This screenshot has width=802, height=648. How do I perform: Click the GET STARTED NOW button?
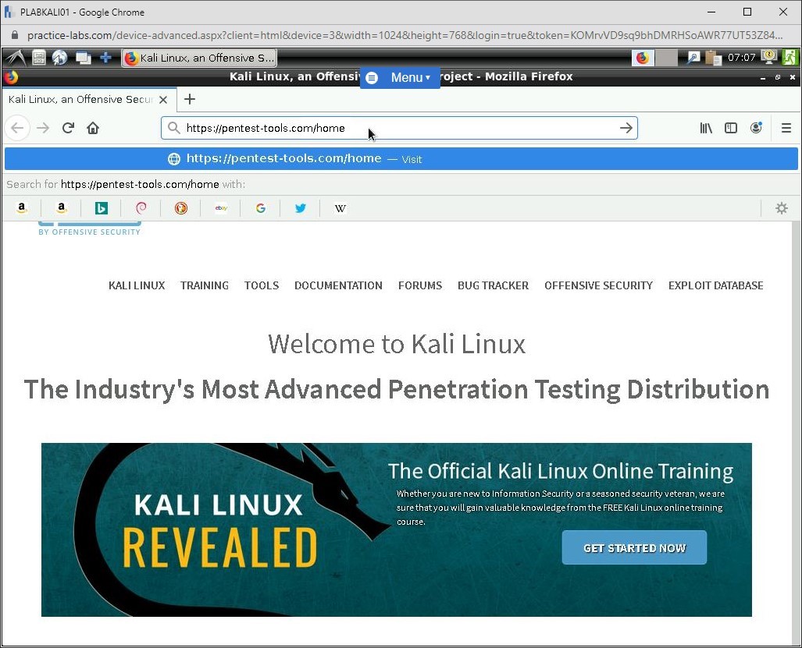tap(634, 547)
